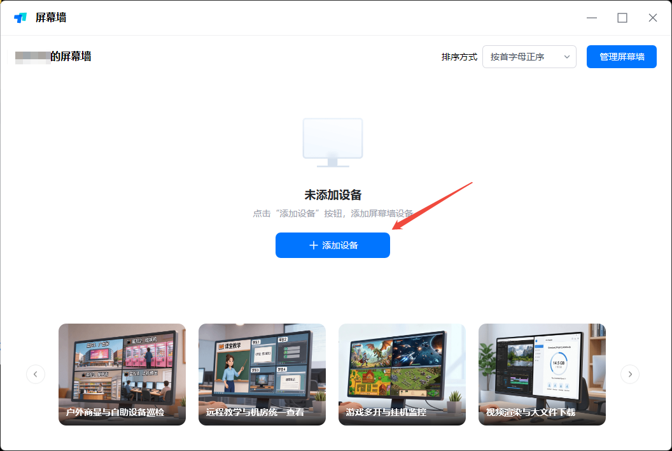This screenshot has width=672, height=451.
Task: Click the 的屏幕墙 page heading
Action: pos(71,57)
